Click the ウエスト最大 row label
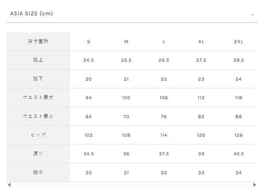 [38, 98]
